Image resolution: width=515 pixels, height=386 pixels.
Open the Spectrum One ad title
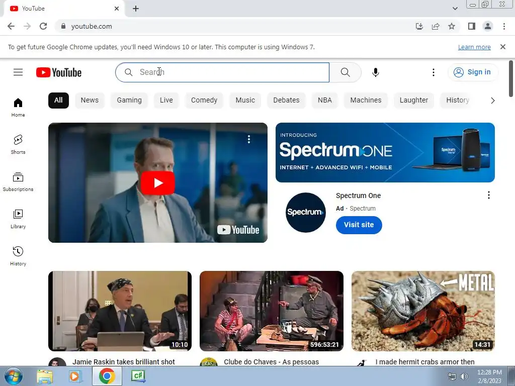(x=358, y=196)
